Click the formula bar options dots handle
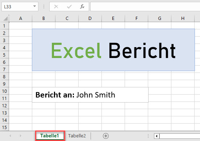Image resolution: width=200 pixels, height=141 pixels. click(44, 7)
